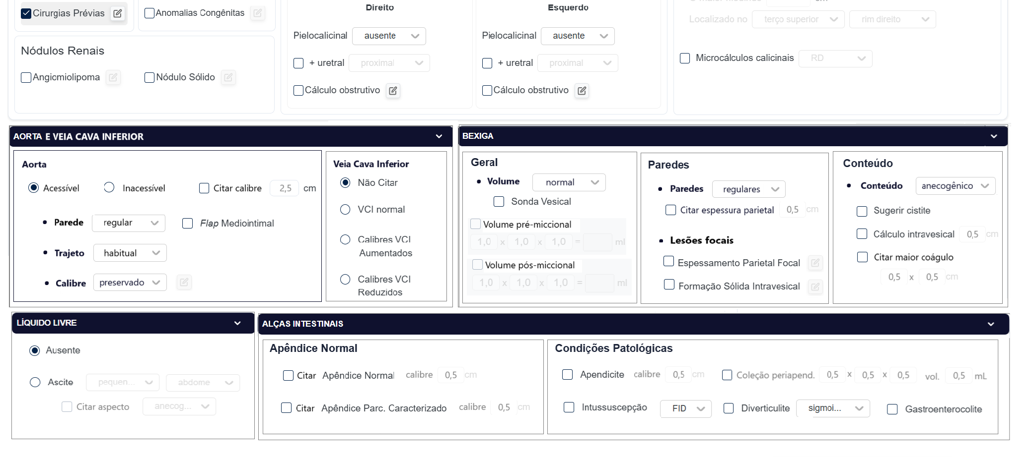Open the Parede regular dropdown

pyautogui.click(x=129, y=223)
